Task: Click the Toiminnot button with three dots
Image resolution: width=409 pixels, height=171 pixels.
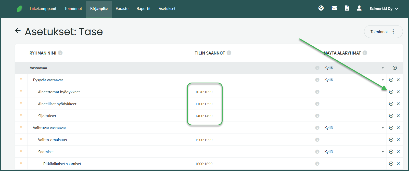Action: pos(383,32)
